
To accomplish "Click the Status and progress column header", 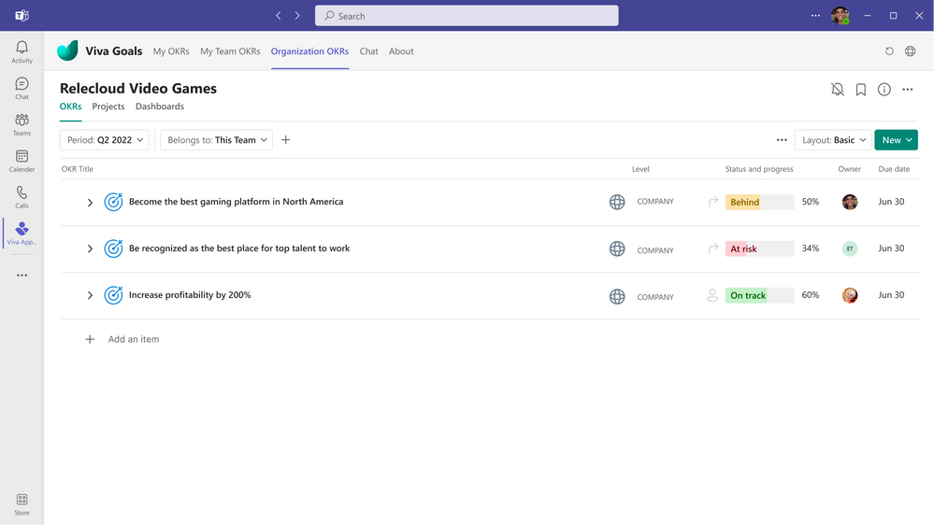I will pyautogui.click(x=759, y=169).
